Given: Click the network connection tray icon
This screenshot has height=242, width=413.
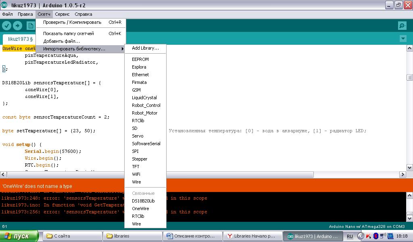Looking at the screenshot, I should 383,236.
